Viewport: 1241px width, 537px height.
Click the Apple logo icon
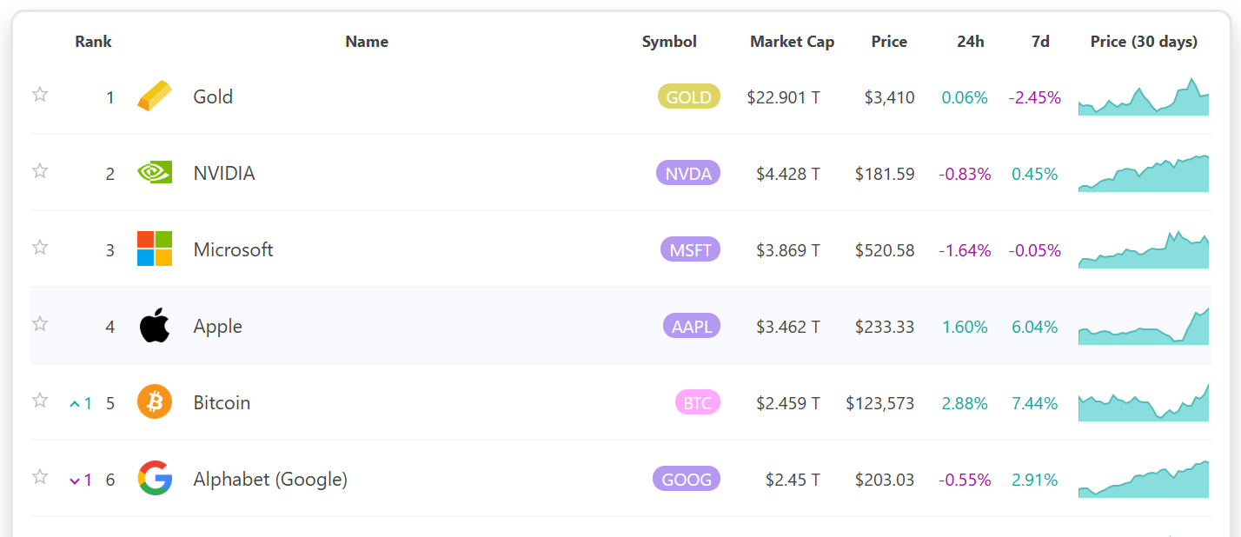[x=155, y=325]
